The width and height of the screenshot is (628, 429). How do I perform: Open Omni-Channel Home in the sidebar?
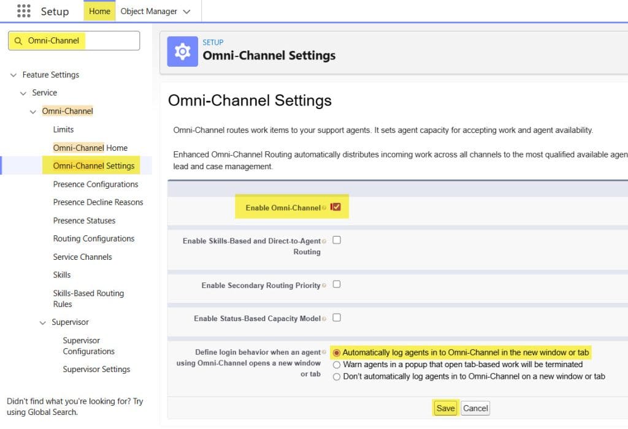coord(90,148)
